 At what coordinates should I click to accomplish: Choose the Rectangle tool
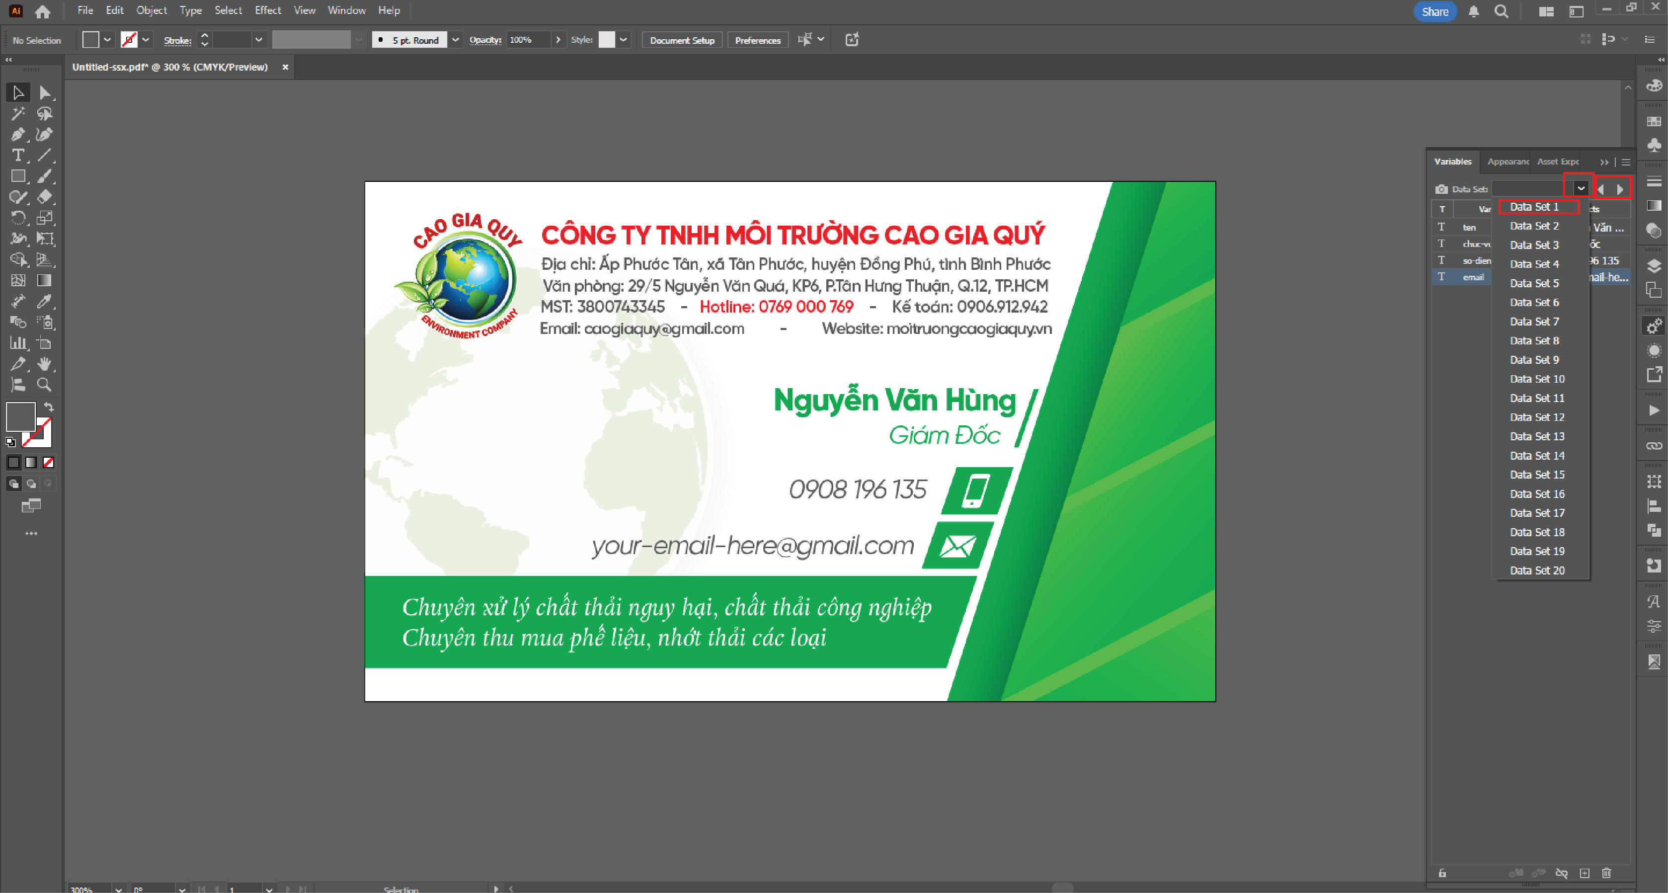(x=18, y=175)
